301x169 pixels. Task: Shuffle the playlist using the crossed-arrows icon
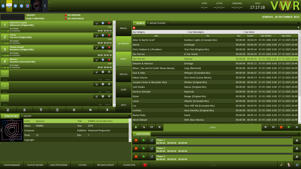click(x=74, y=110)
